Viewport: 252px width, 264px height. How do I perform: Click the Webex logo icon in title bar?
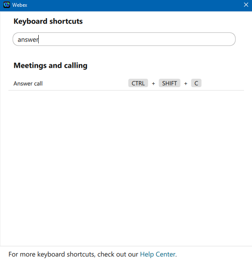tap(7, 5)
